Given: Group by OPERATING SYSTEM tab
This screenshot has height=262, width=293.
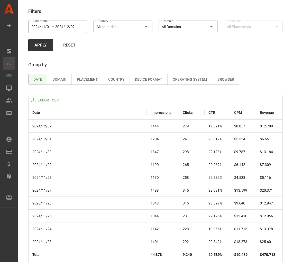Looking at the screenshot, I should tap(190, 79).
